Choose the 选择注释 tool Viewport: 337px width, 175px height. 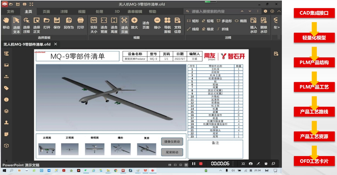coord(27,25)
